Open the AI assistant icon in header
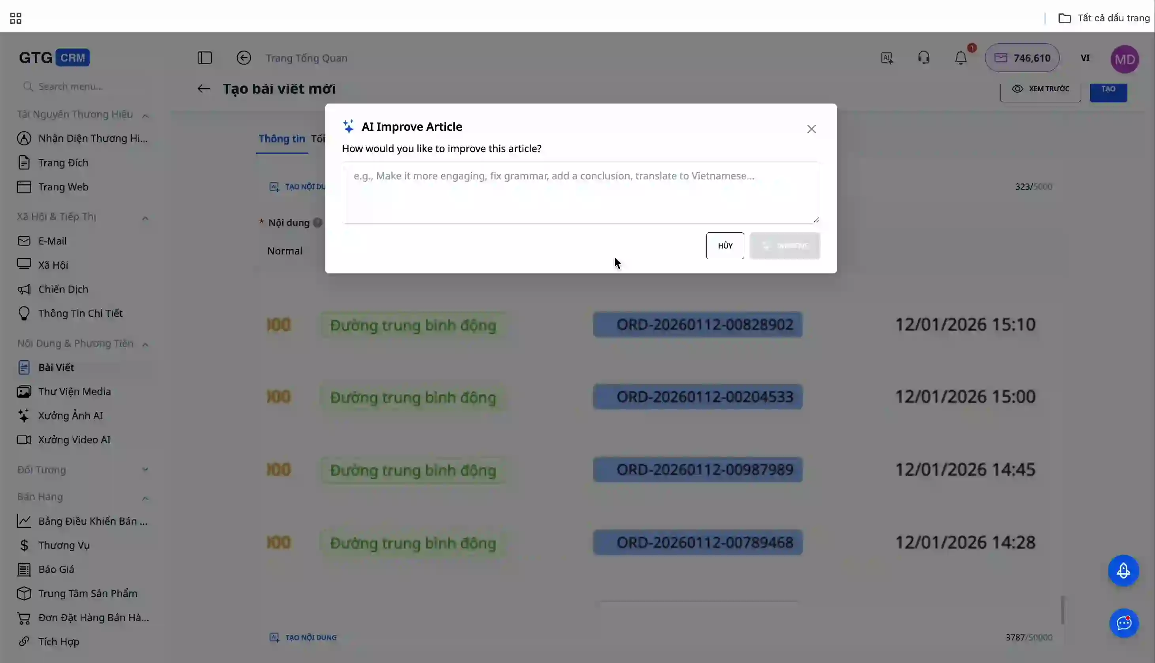The image size is (1155, 663). point(887,58)
